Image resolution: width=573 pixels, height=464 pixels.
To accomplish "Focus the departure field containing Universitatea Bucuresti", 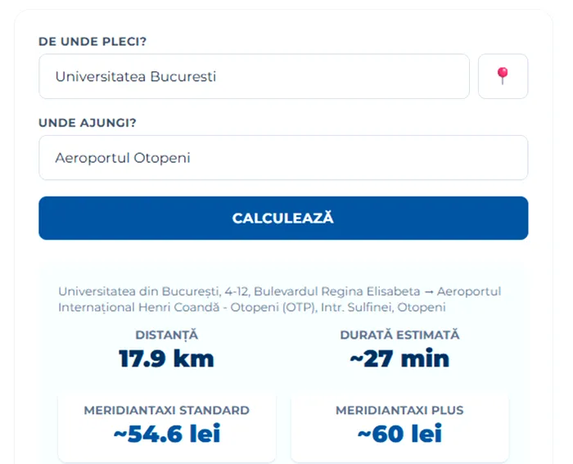I will (254, 76).
